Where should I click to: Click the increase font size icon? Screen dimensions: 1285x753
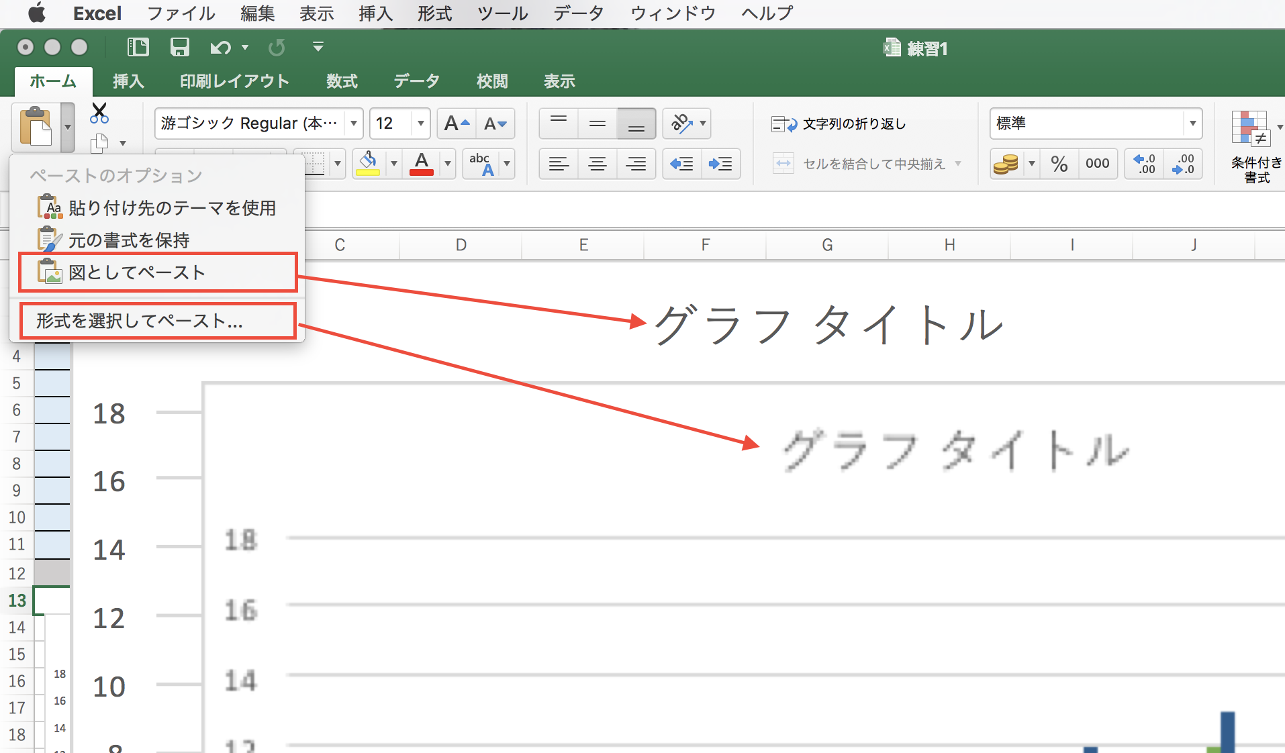tap(457, 123)
